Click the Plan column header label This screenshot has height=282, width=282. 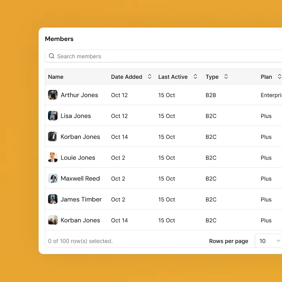(266, 77)
